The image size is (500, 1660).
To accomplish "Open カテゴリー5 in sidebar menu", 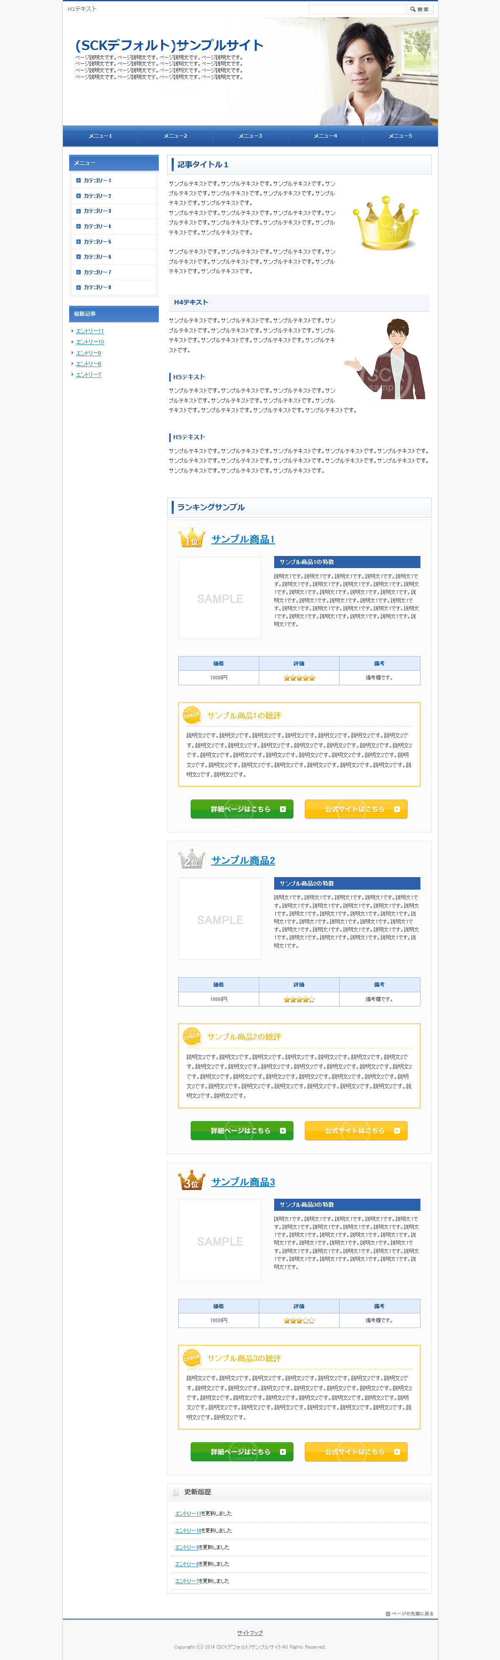I will pos(97,241).
